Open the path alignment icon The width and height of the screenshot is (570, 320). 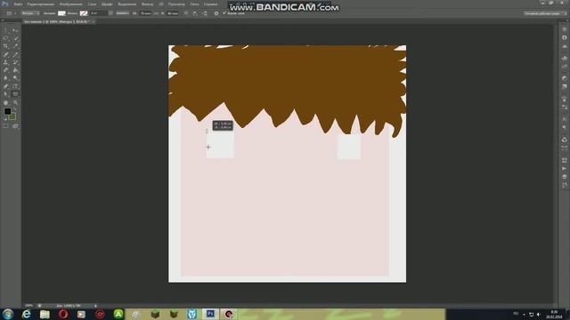pos(195,13)
